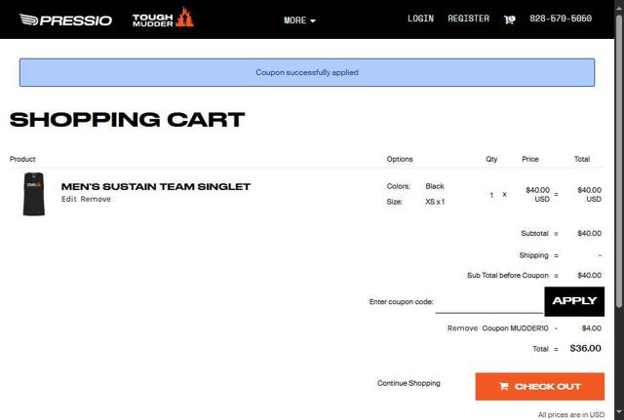Focus the coupon code input field

tap(489, 303)
